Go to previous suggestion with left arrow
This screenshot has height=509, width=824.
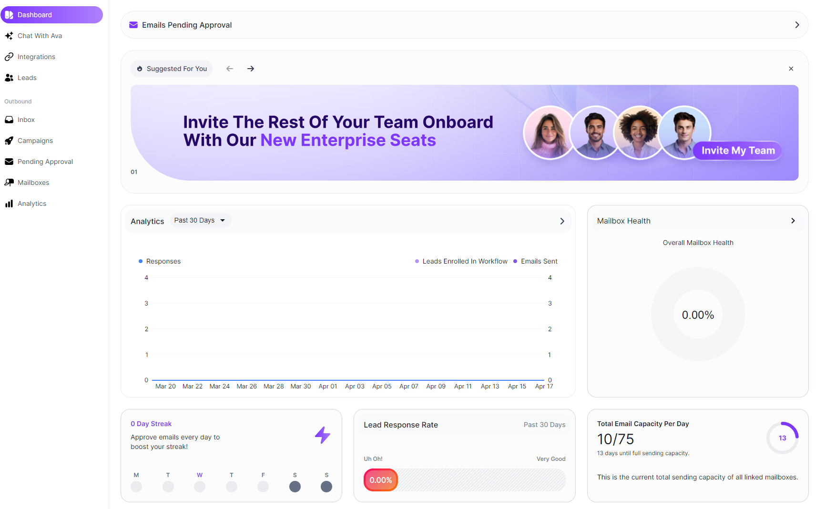pos(230,69)
